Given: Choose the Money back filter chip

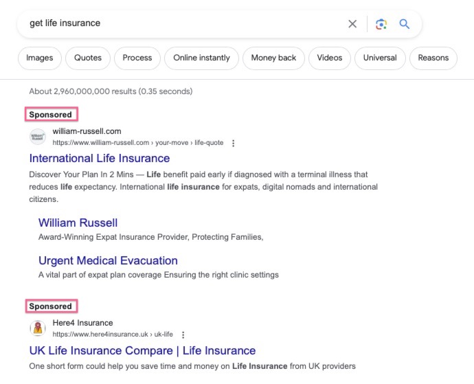Looking at the screenshot, I should tap(273, 58).
